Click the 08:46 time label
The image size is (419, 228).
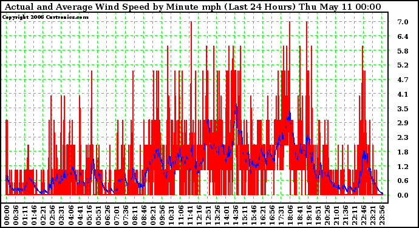[x=144, y=215]
